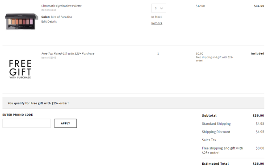Click the palette line total $36.00
Screen dimensions: 268x167
click(x=259, y=6)
